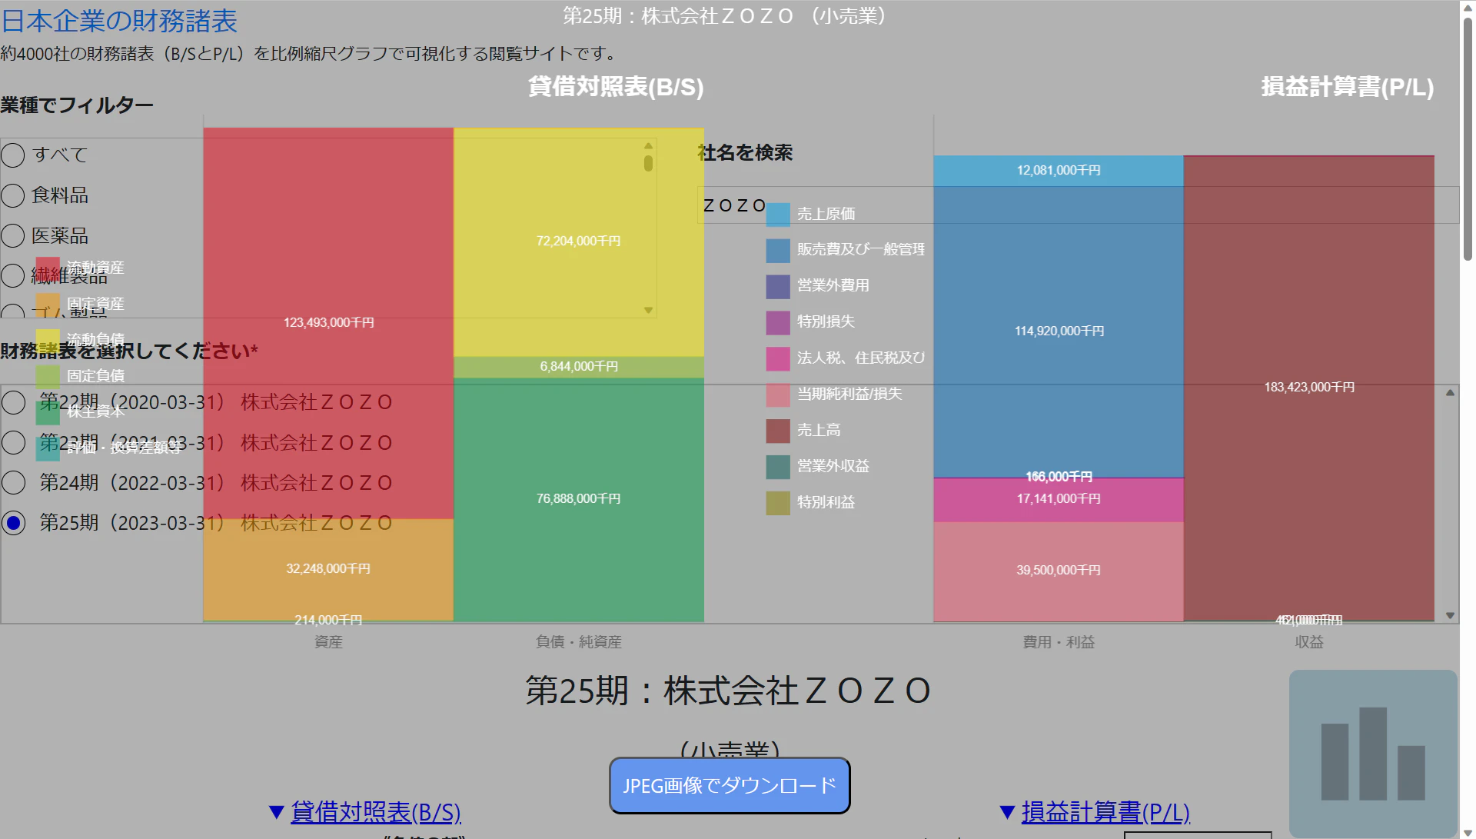The width and height of the screenshot is (1476, 839).
Task: Choose 第22期 (2020-03-31) 株式会社ZOZO statement
Action: tap(13, 402)
